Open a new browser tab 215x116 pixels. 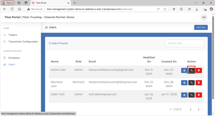(74, 3)
